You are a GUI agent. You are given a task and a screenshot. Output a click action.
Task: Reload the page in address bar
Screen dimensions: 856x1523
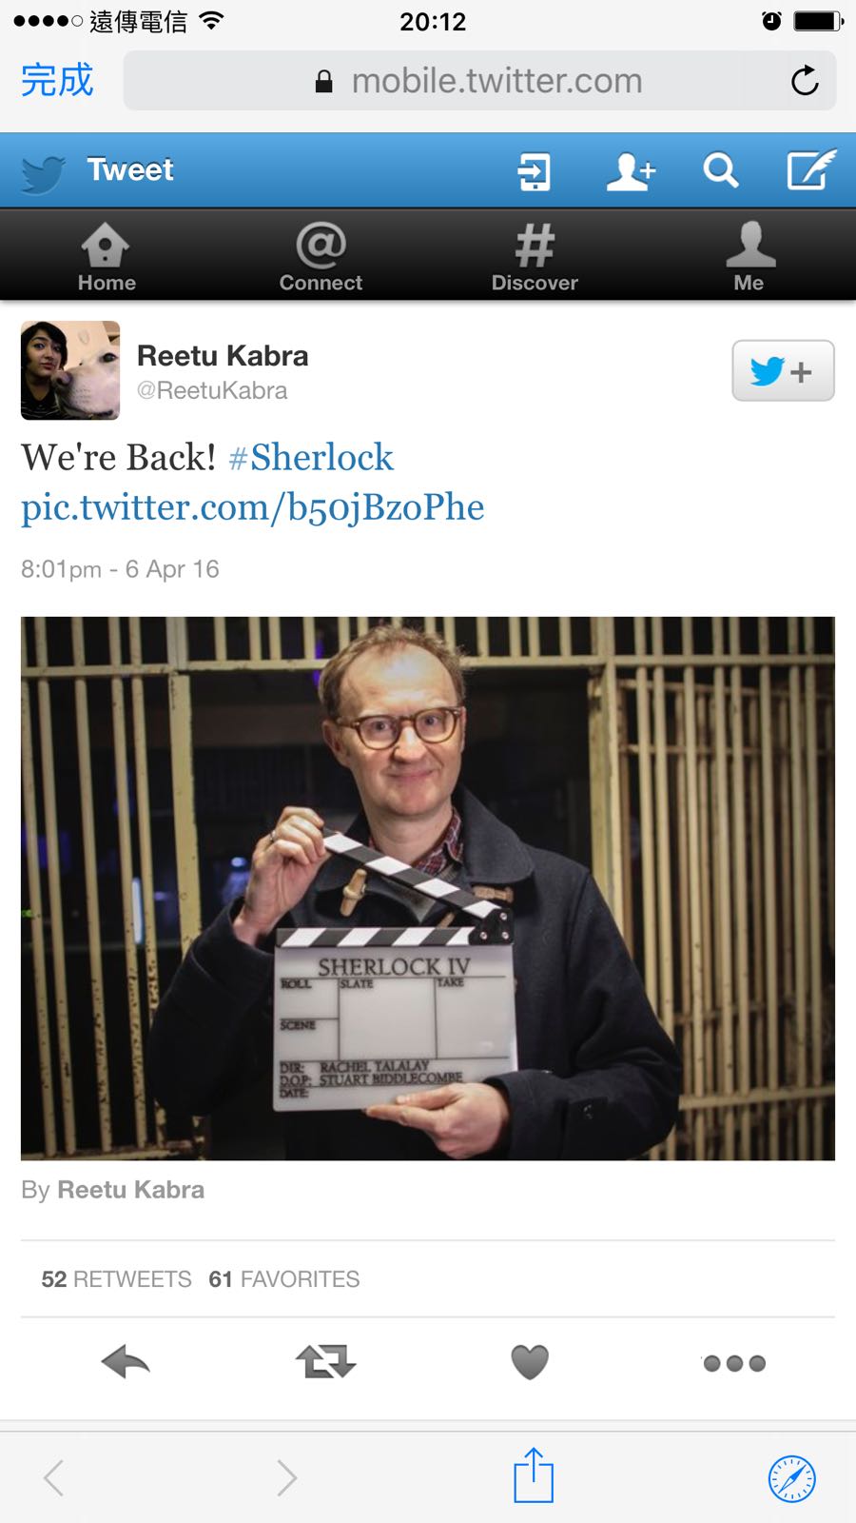coord(805,81)
